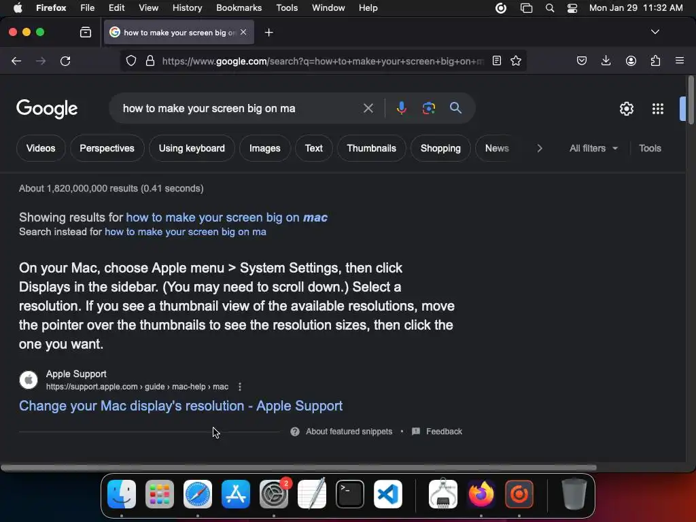Reload the current Google page

(x=65, y=60)
